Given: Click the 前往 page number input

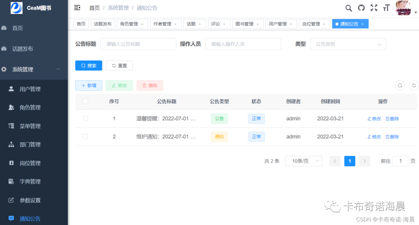Looking at the screenshot, I should tap(400, 161).
